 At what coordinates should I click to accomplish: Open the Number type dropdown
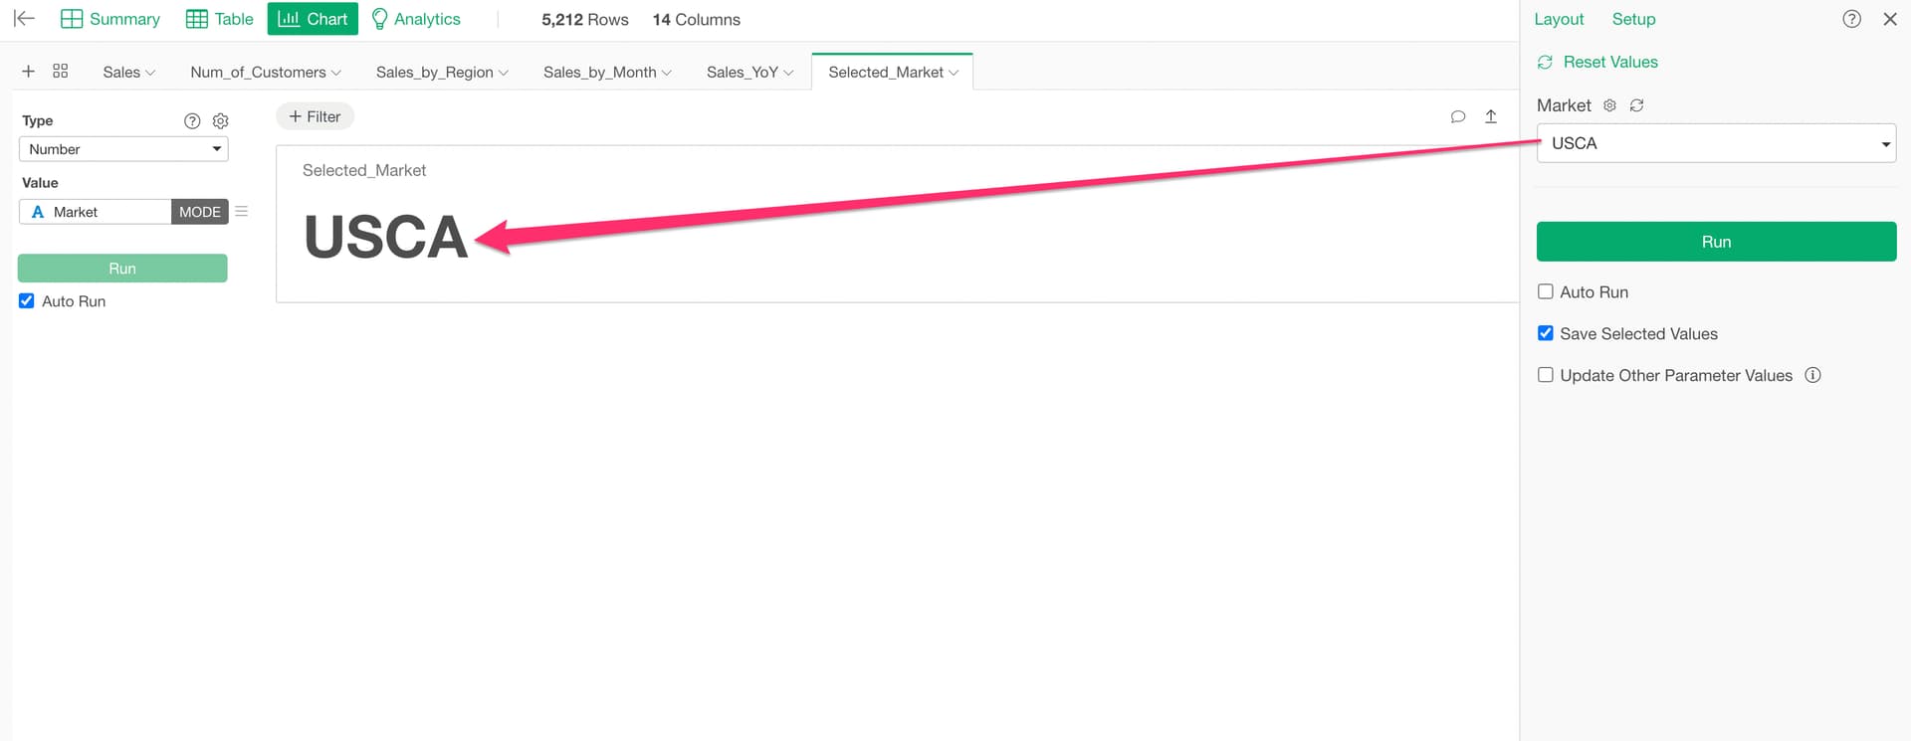tap(123, 149)
